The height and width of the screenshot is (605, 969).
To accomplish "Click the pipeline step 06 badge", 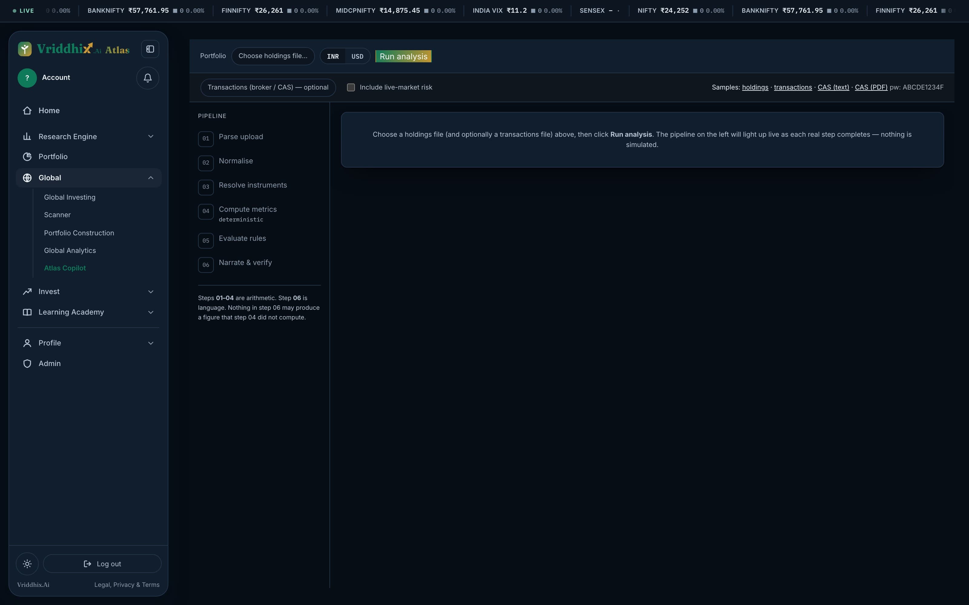I will click(x=206, y=265).
